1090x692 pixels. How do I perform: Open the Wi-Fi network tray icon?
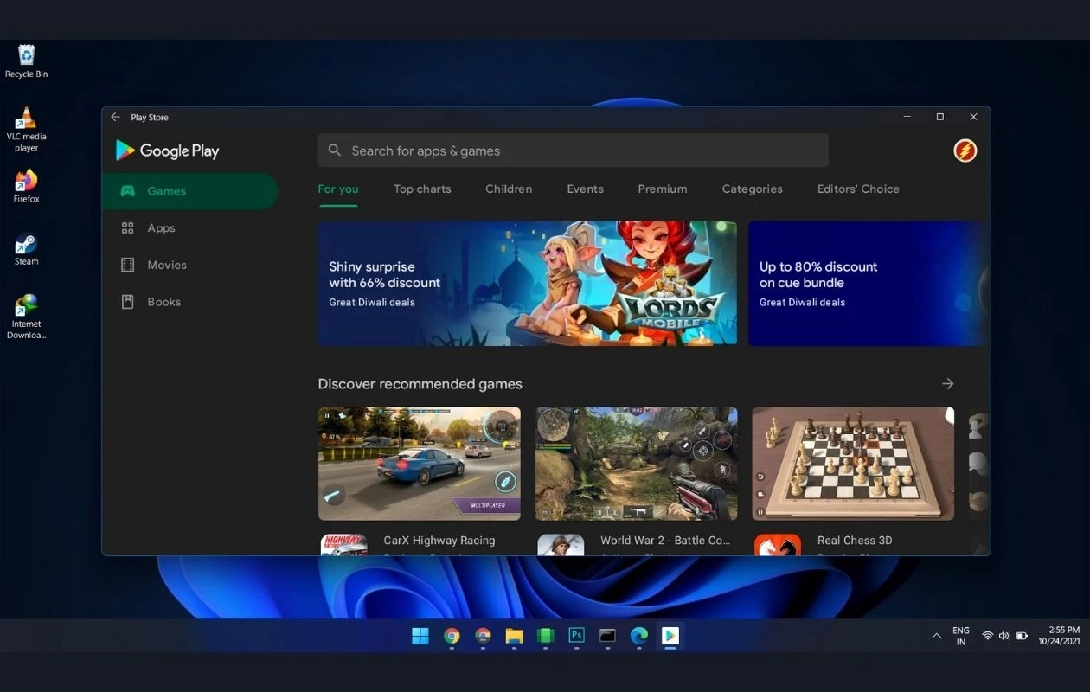pos(987,636)
